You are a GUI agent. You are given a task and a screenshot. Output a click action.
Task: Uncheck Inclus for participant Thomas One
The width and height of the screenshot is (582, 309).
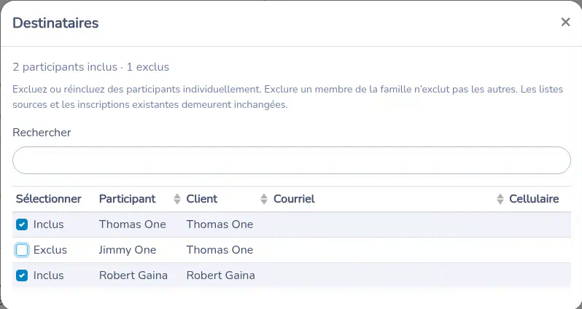coord(22,224)
